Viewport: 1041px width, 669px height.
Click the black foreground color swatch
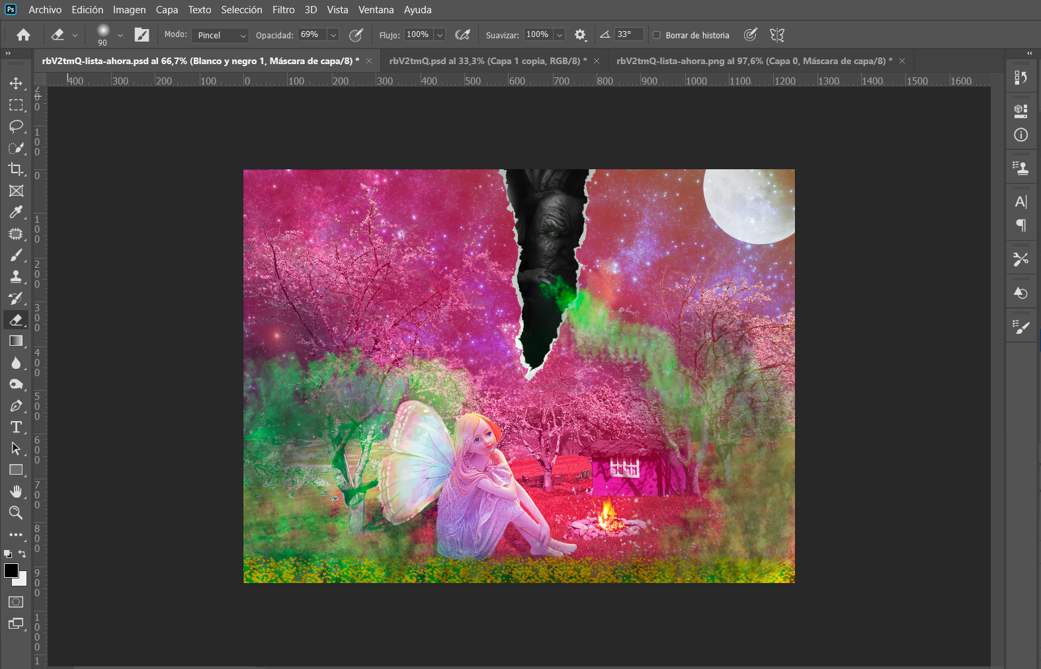click(11, 571)
